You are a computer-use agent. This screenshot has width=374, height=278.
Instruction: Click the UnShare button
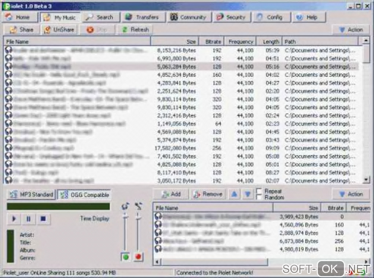(60, 30)
